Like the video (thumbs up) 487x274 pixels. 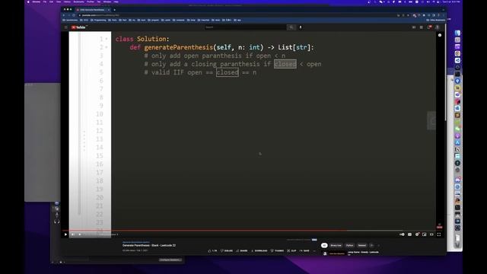212,250
